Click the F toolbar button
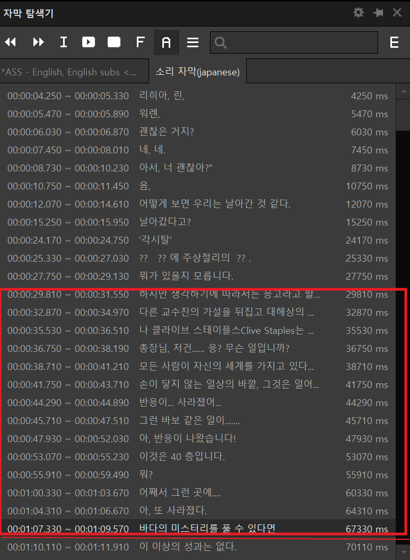This screenshot has height=560, width=410. tap(140, 42)
